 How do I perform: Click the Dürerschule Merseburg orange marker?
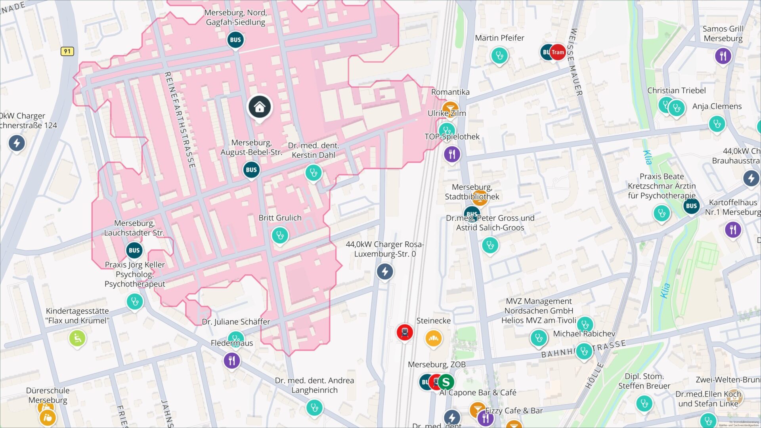(x=48, y=418)
